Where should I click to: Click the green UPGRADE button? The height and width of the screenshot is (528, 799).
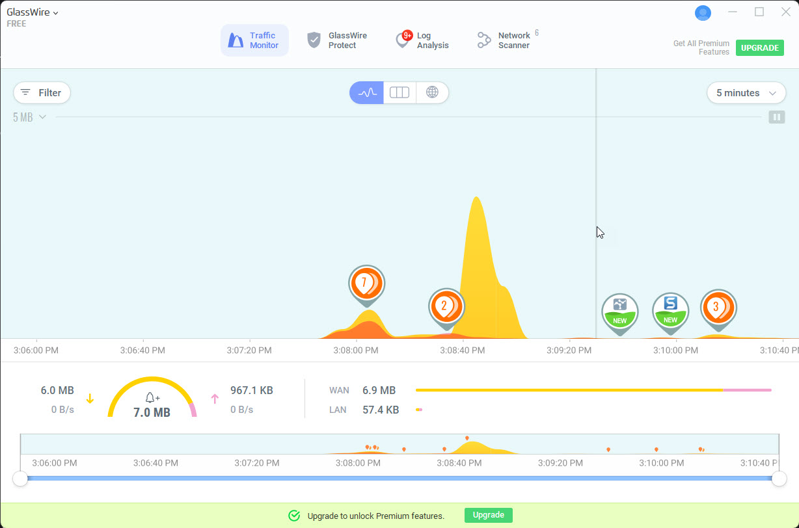760,47
